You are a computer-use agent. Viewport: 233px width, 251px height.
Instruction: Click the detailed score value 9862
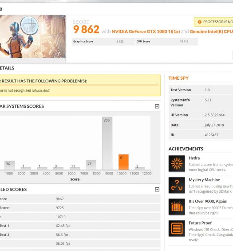(59, 199)
